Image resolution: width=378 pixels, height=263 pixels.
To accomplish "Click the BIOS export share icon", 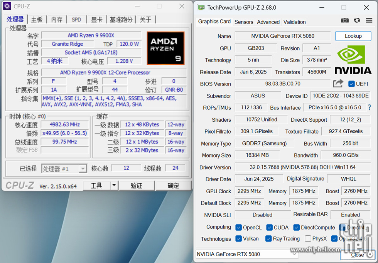I will (x=338, y=84).
